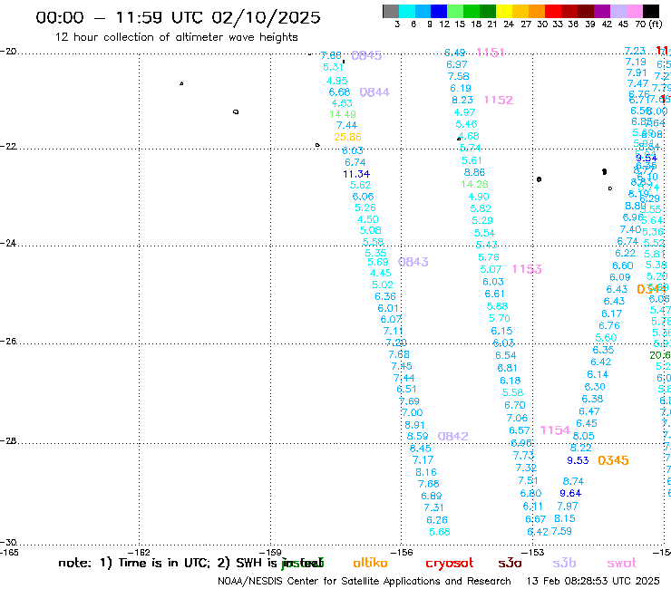Select the wave height value 7.59
671x589 pixels.
coord(561,531)
